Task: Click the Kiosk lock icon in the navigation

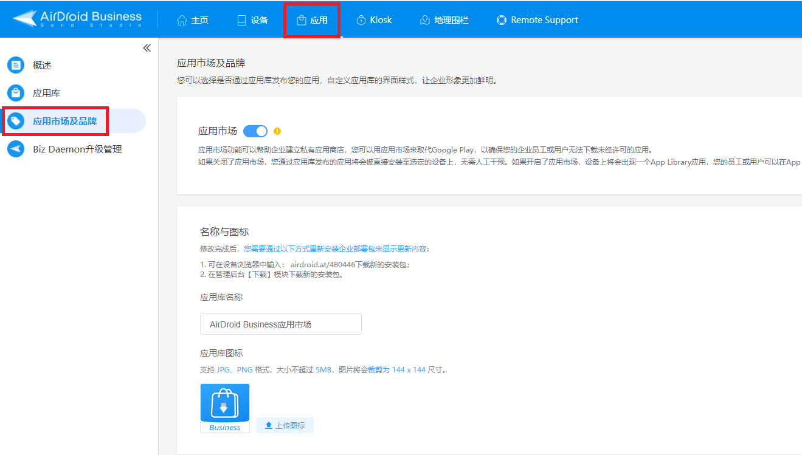Action: [x=361, y=20]
